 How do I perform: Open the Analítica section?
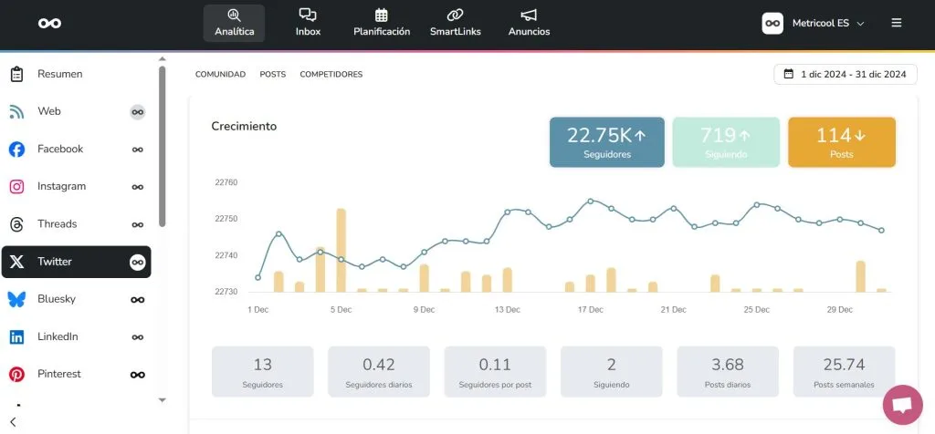coord(234,23)
